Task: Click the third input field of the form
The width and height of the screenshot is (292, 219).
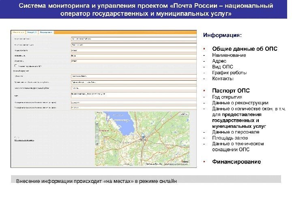Action: coord(134,50)
